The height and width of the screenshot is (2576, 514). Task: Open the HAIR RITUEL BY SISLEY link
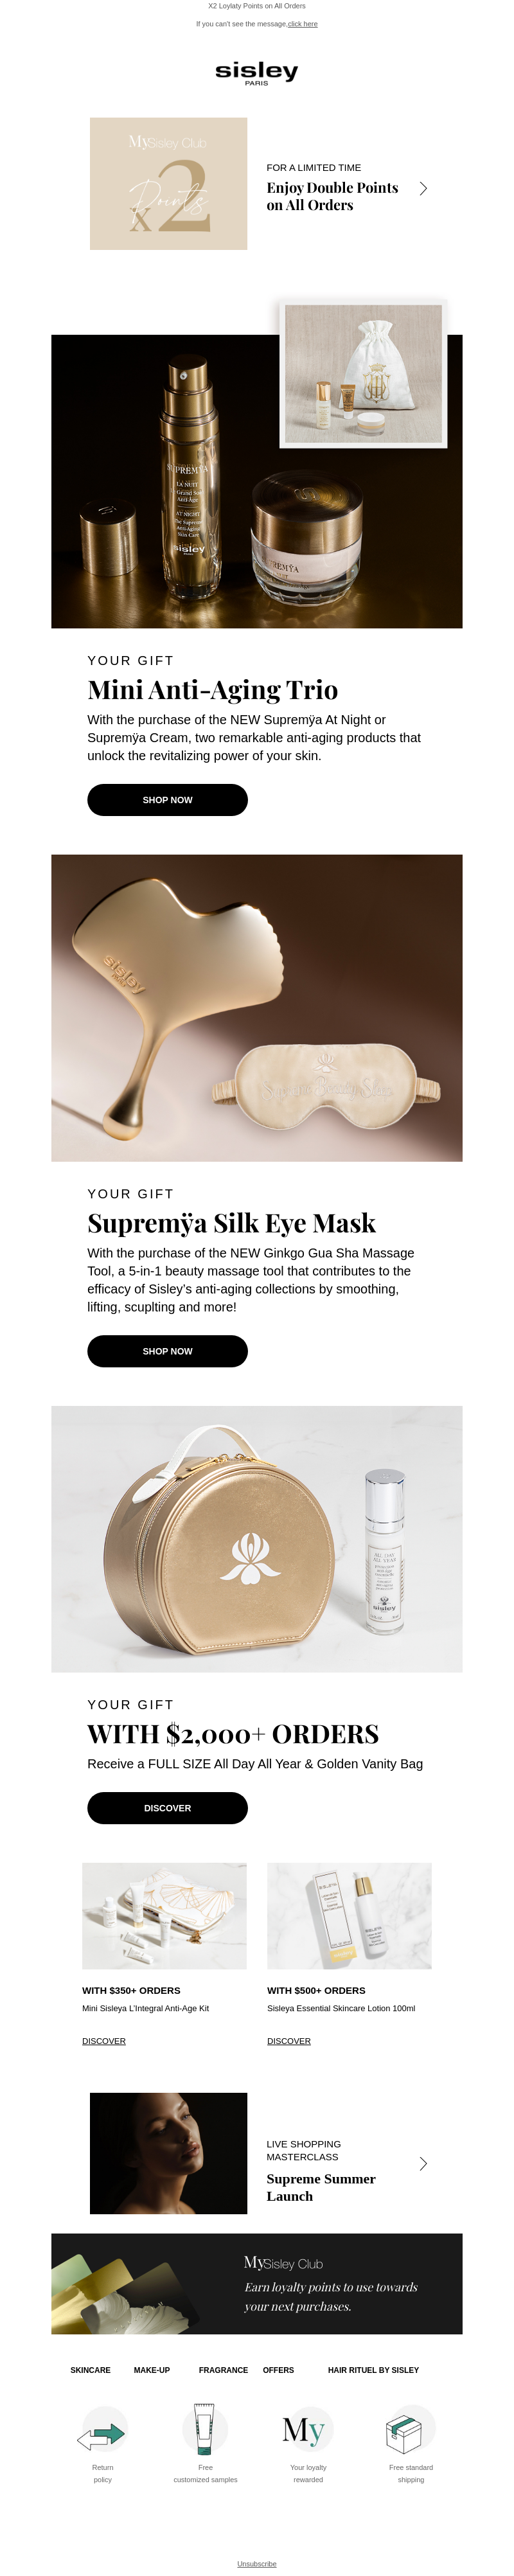click(373, 2370)
